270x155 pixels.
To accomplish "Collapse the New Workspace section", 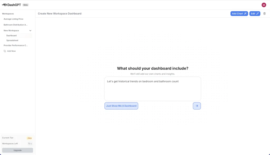I will tap(30, 30).
